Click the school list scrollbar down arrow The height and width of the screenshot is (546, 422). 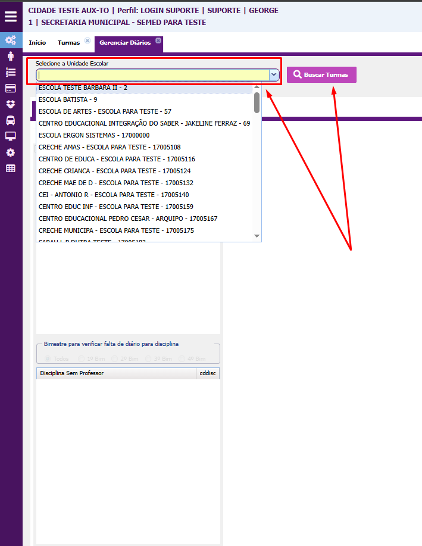click(x=257, y=236)
